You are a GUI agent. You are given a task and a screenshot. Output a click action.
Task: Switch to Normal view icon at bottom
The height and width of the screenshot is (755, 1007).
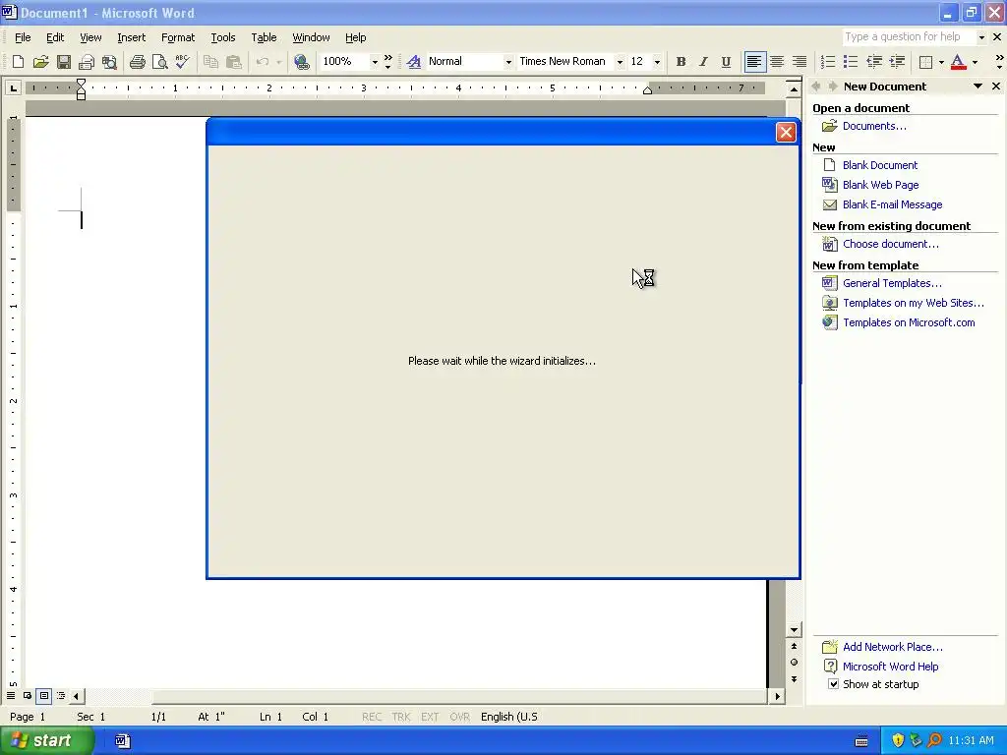click(11, 696)
